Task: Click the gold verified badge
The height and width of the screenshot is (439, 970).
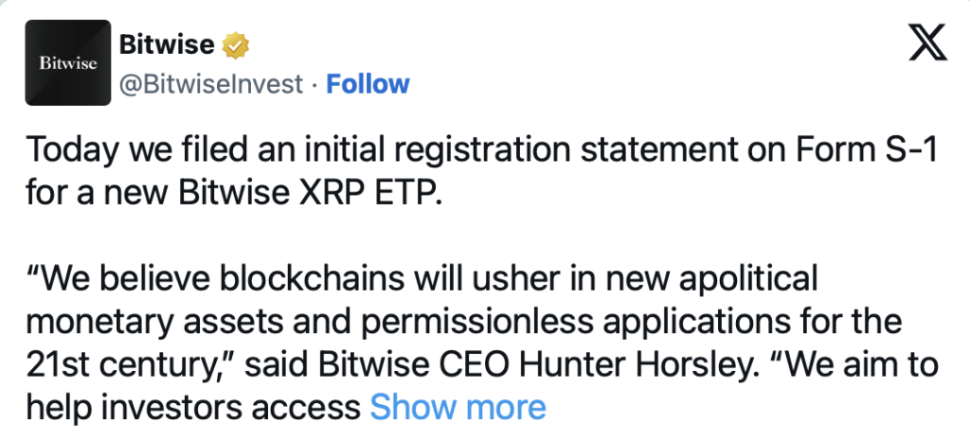Action: pos(236,44)
